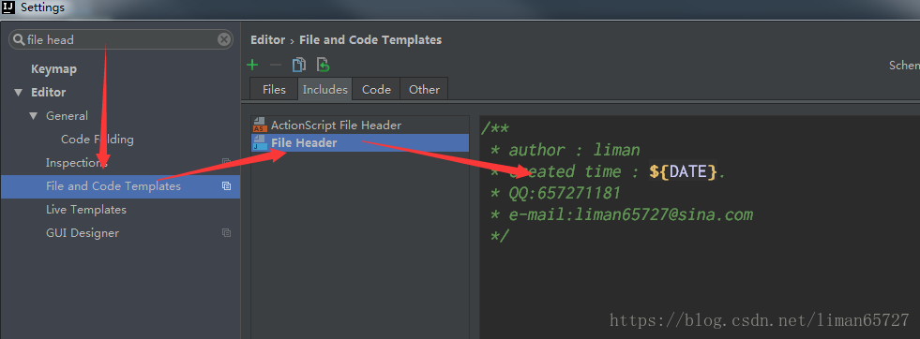
Task: Click project-level icon beside Inspections
Action: [226, 162]
